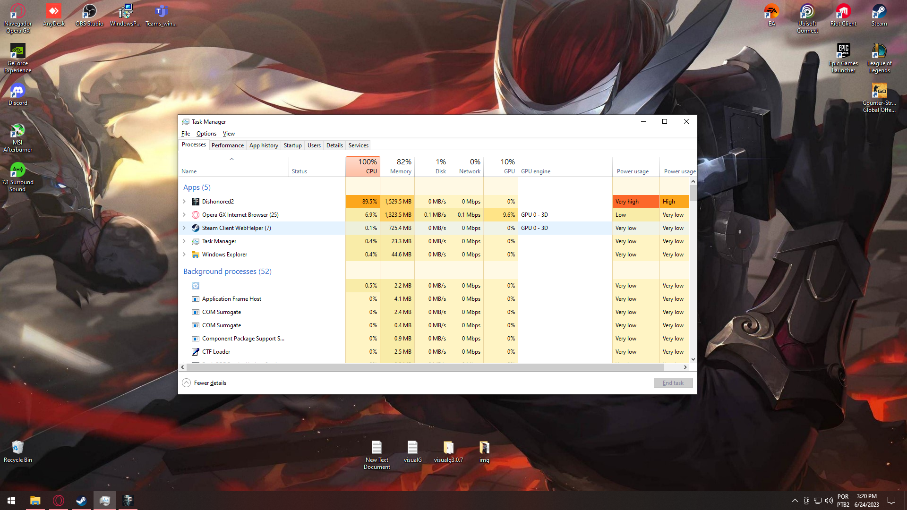Open MSI Afterburner desktop shortcut
This screenshot has height=510, width=907.
tap(18, 138)
